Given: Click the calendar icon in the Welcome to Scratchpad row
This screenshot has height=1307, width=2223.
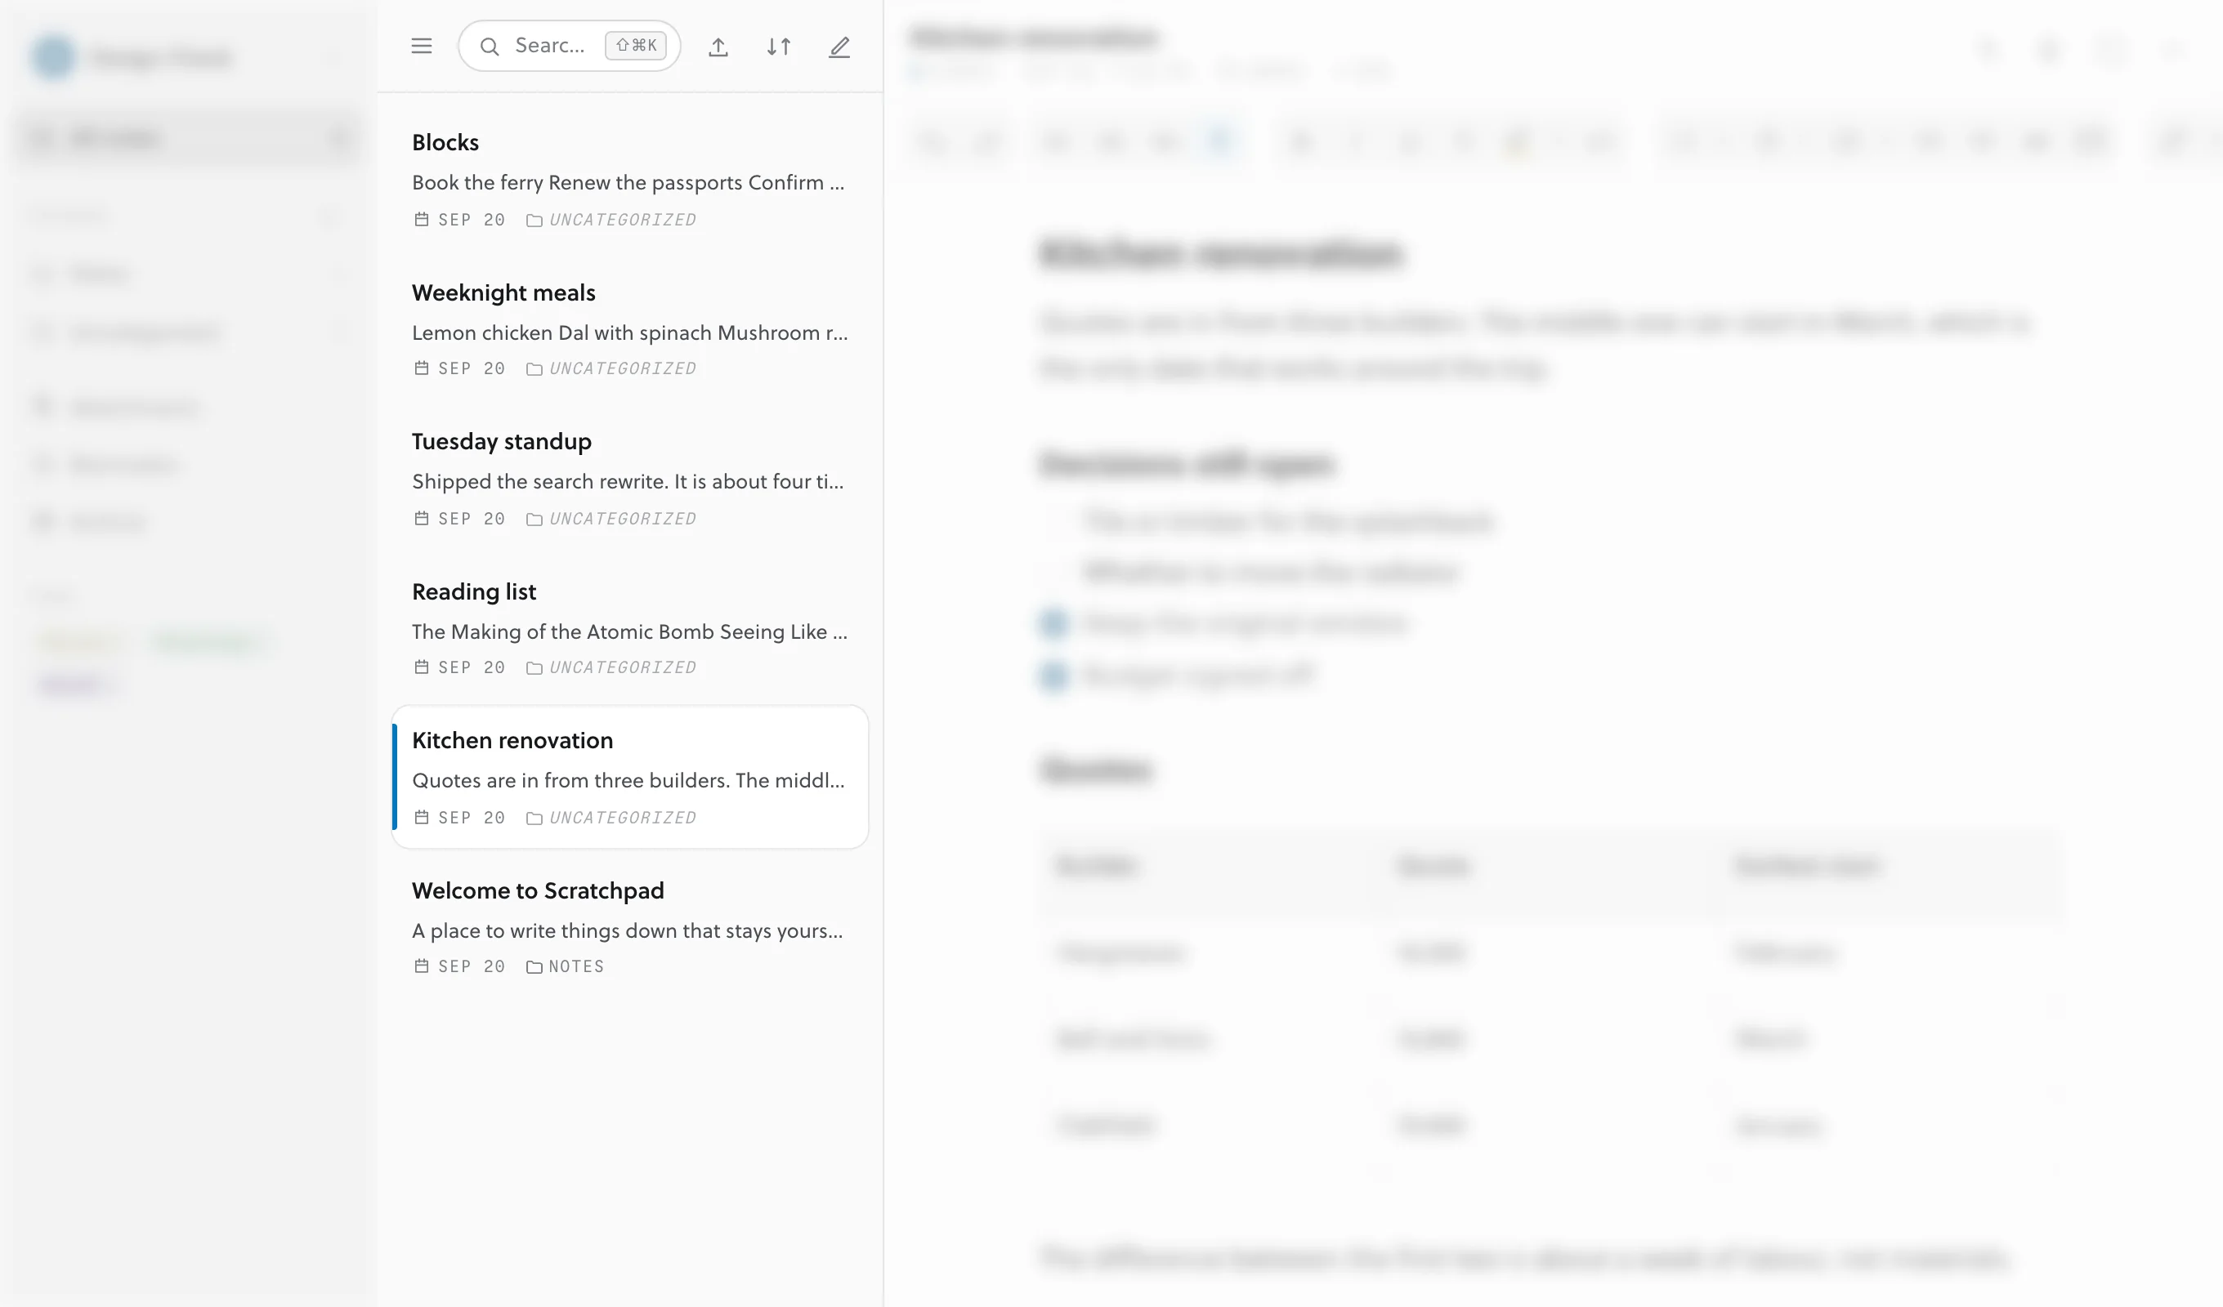Looking at the screenshot, I should coord(422,966).
